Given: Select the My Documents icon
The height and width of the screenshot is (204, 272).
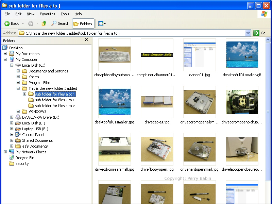Looking at the screenshot, I should point(12,53).
